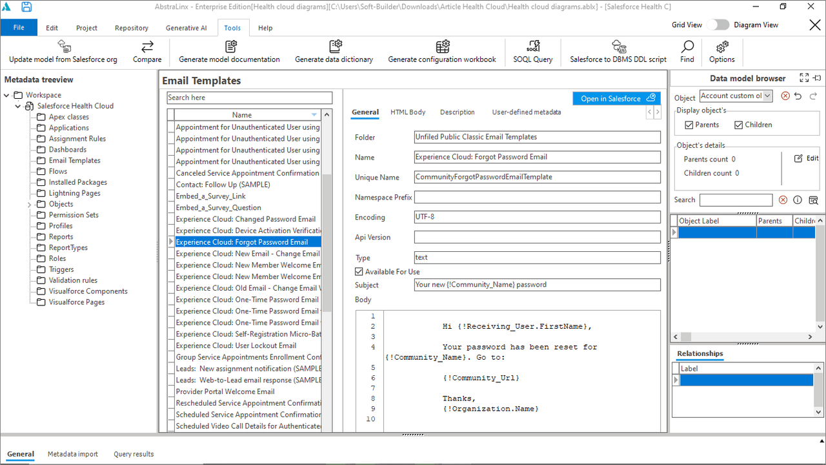Switch to User-defined metadata tab

point(527,112)
